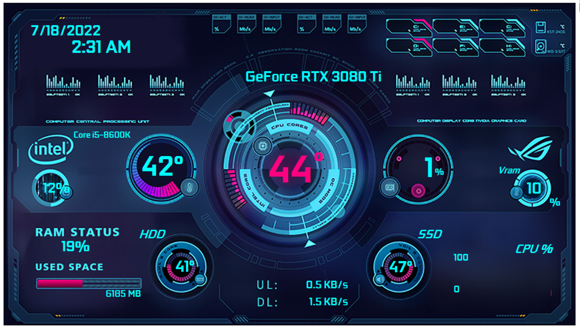Click the GeForce RTX 3080 Ti title
580x330 pixels.
point(313,77)
